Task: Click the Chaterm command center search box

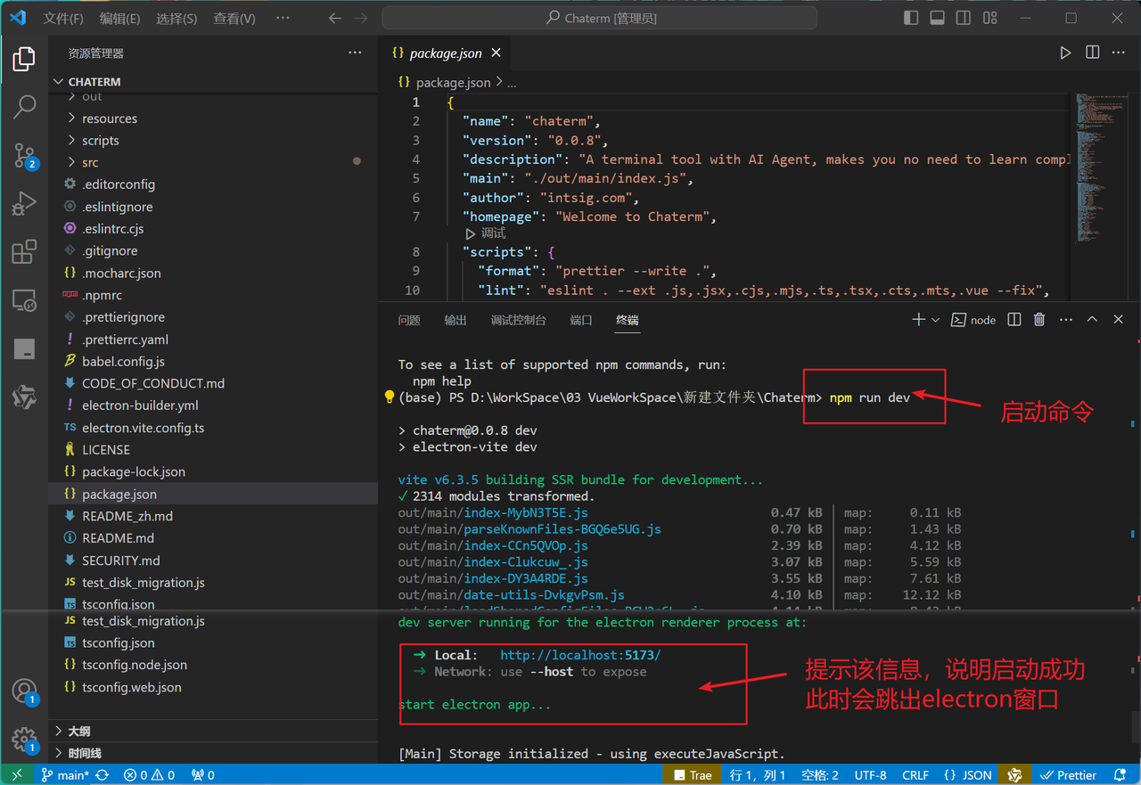Action: 599,18
